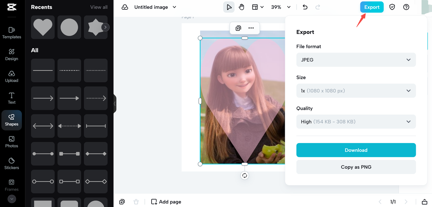Duplicate page icon in bottom bar

[122, 202]
